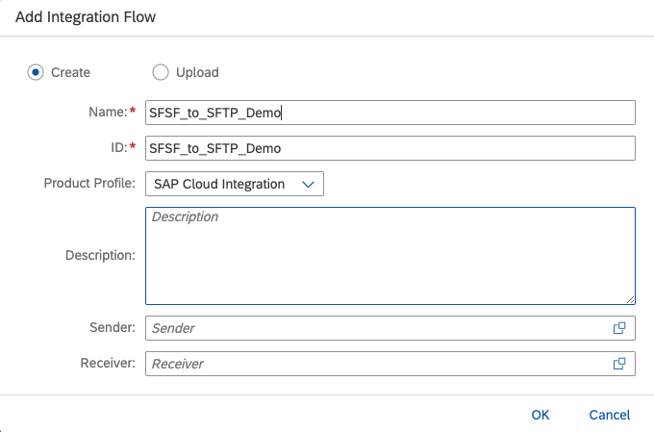Open SAP Cloud Integration combo box

pos(235,184)
